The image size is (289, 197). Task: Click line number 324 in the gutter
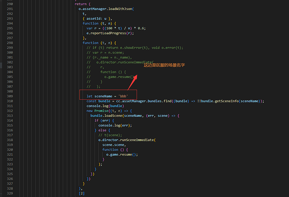pyautogui.click(x=10, y=169)
